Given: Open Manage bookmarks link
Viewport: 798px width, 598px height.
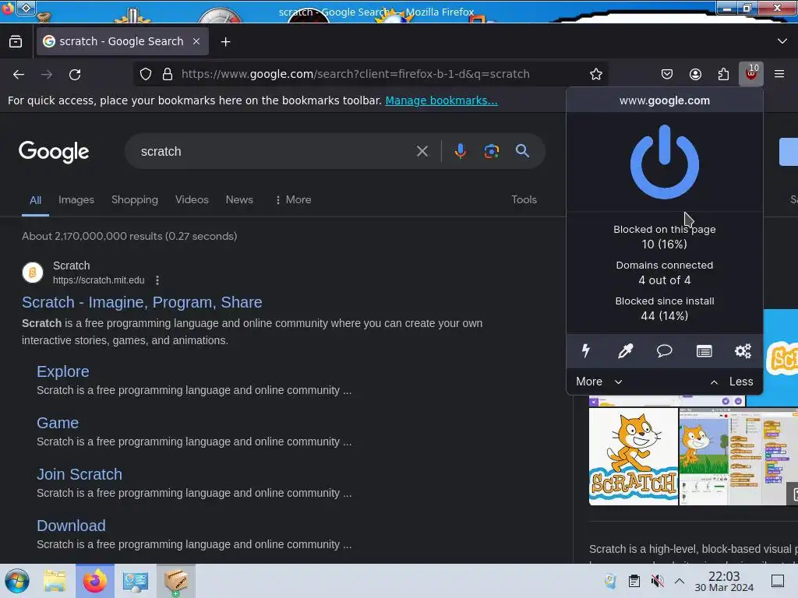Looking at the screenshot, I should click(x=441, y=100).
